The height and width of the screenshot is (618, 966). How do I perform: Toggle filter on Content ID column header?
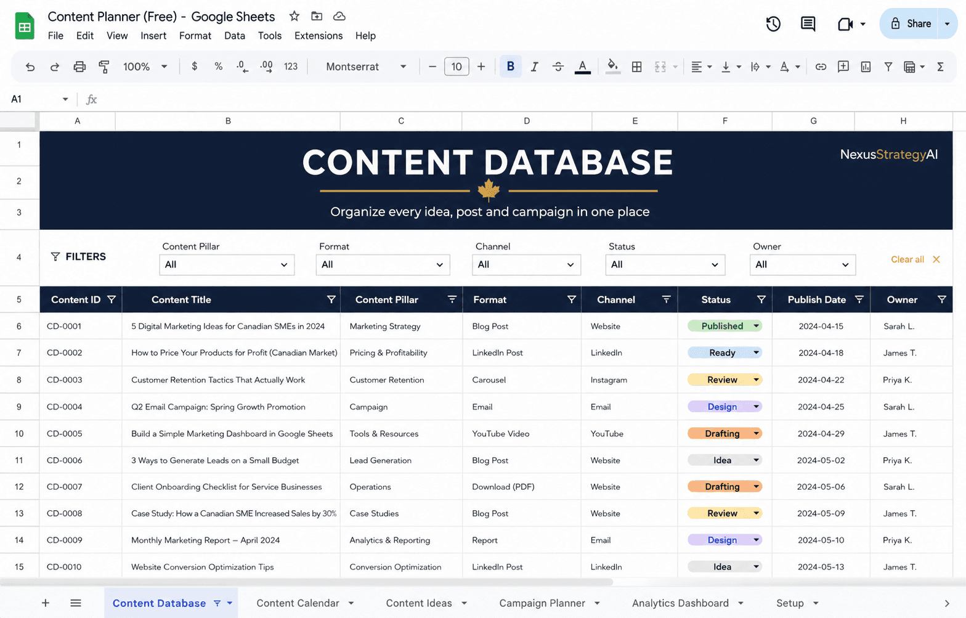coord(112,299)
